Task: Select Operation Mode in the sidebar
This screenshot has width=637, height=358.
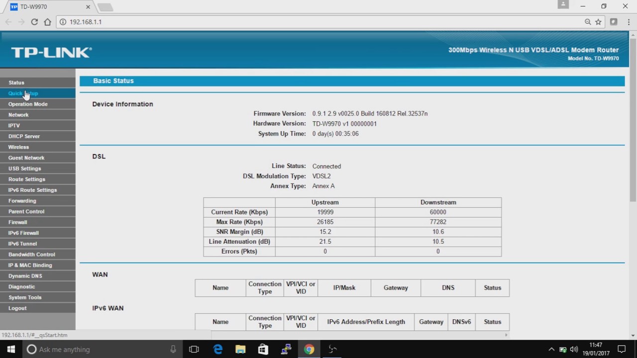Action: [x=38, y=104]
